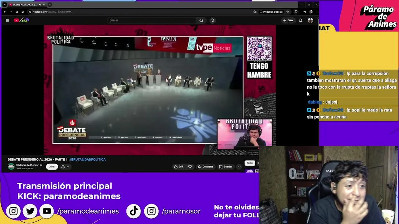Reload the page in the browser
The height and width of the screenshot is (224, 399).
pyautogui.click(x=17, y=12)
